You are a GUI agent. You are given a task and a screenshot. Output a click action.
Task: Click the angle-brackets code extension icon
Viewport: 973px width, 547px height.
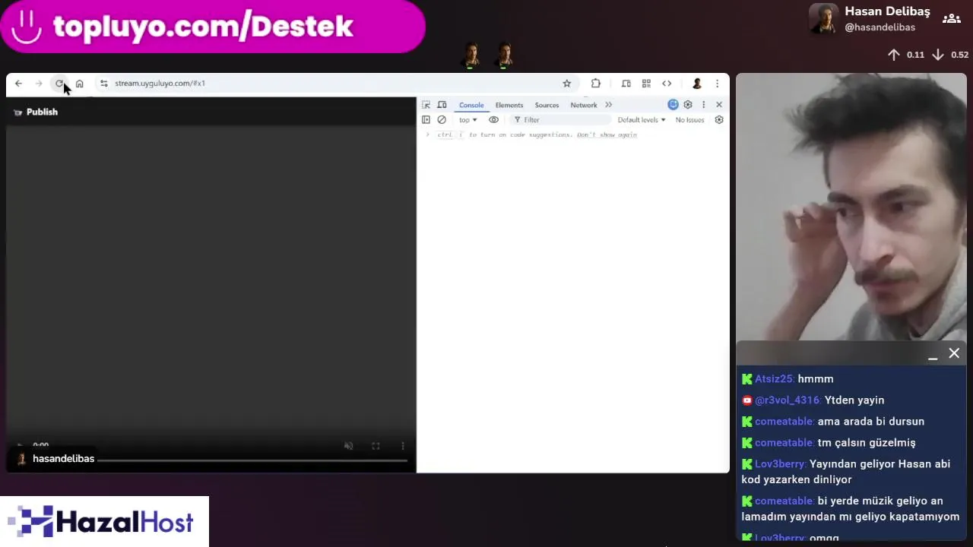667,84
